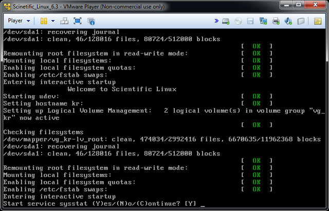329x211 pixels.
Task: Send Ctrl+Alt+Del to the guest
Action: 64,21
